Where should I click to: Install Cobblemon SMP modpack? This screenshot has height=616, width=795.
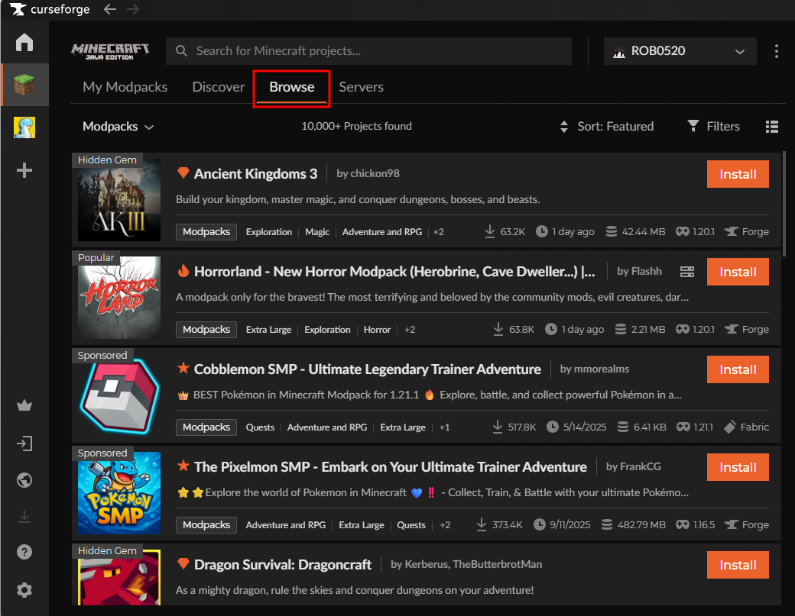coord(738,369)
